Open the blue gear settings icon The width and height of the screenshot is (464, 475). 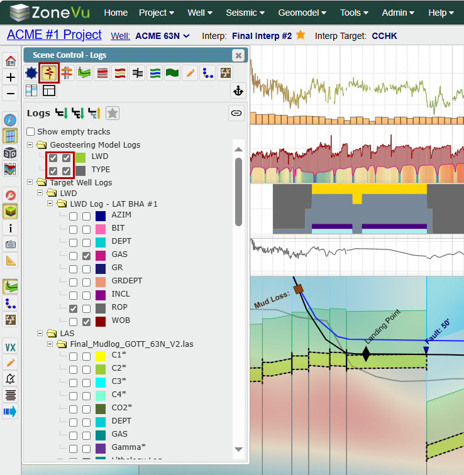31,73
